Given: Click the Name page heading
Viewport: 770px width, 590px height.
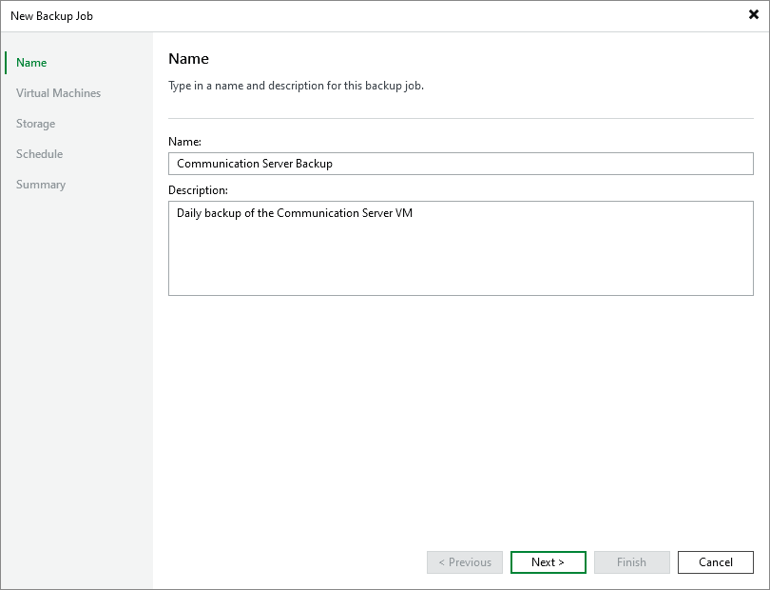Looking at the screenshot, I should 188,58.
